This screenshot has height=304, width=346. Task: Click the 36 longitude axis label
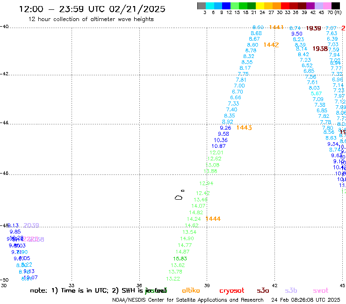point(139,285)
